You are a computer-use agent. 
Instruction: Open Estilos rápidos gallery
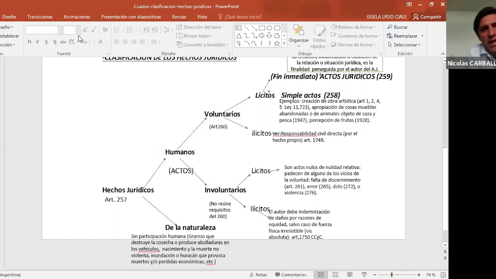pyautogui.click(x=319, y=36)
